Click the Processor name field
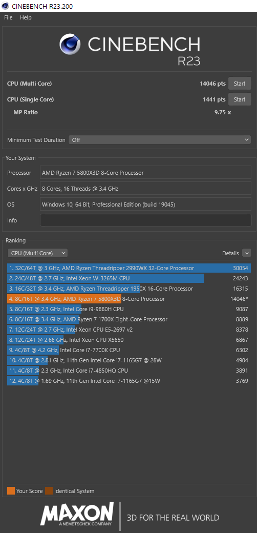This screenshot has height=533, width=257. tap(145, 173)
